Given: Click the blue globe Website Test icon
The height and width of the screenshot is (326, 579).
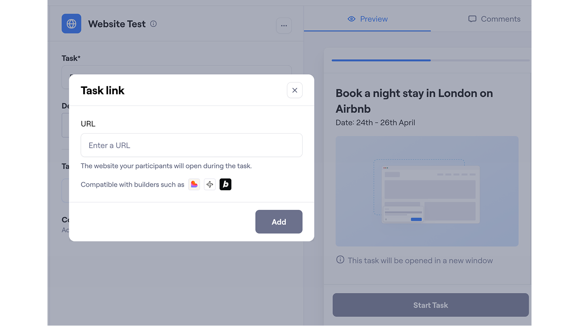Looking at the screenshot, I should [71, 24].
